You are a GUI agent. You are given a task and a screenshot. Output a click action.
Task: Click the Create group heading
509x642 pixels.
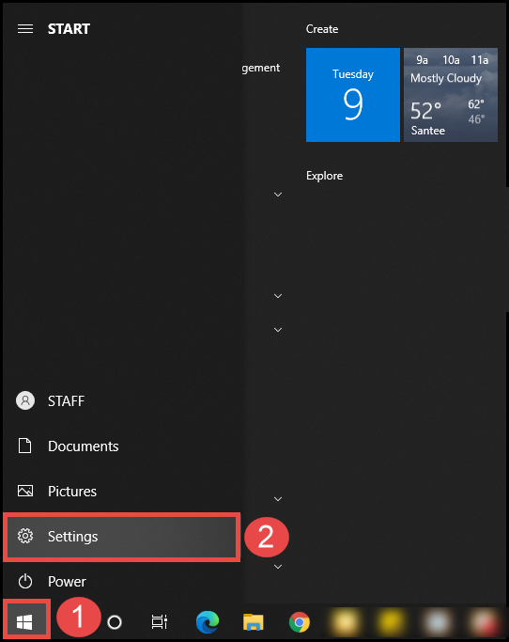(322, 29)
